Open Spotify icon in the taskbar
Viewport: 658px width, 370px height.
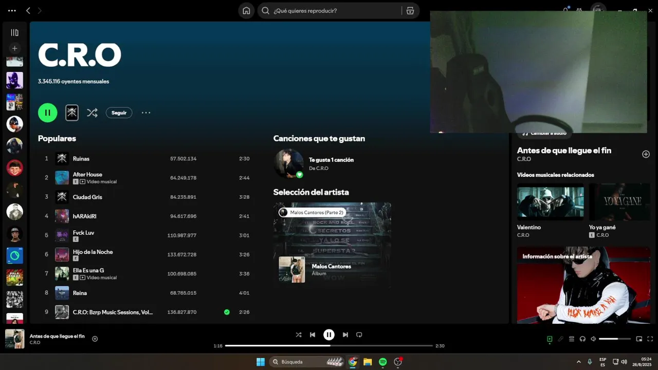[383, 362]
